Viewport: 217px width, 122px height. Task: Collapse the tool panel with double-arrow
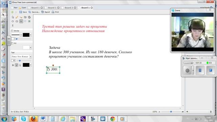coord(9,39)
